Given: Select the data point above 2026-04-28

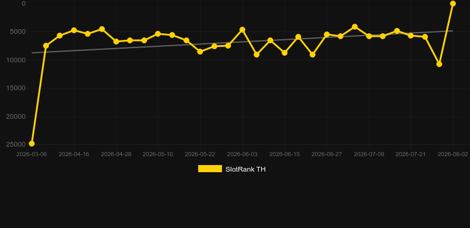Looking at the screenshot, I should pyautogui.click(x=116, y=42).
